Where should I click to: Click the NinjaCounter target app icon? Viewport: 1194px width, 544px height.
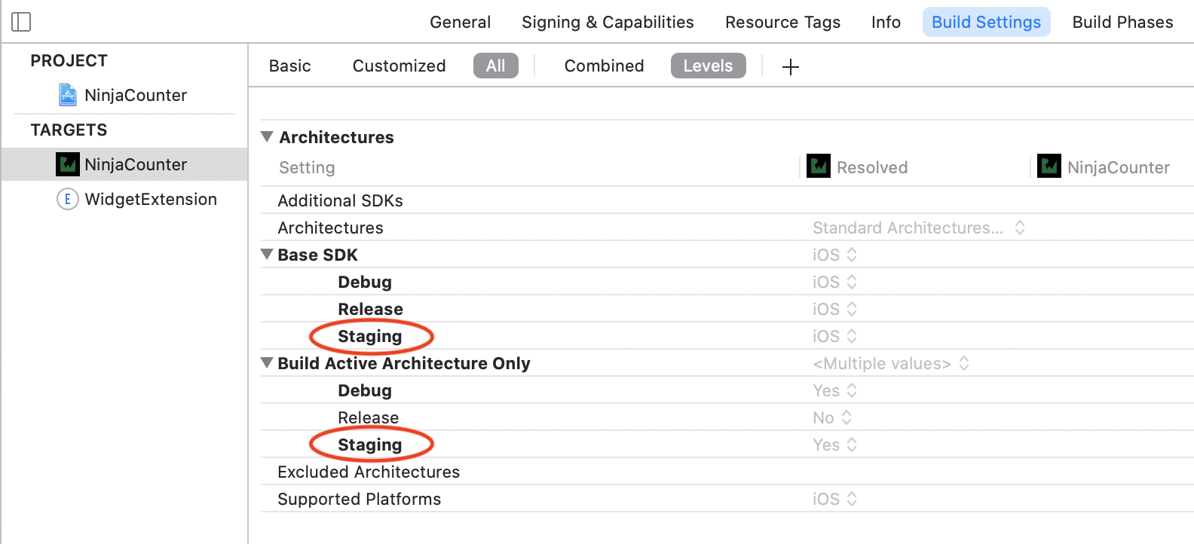point(68,164)
